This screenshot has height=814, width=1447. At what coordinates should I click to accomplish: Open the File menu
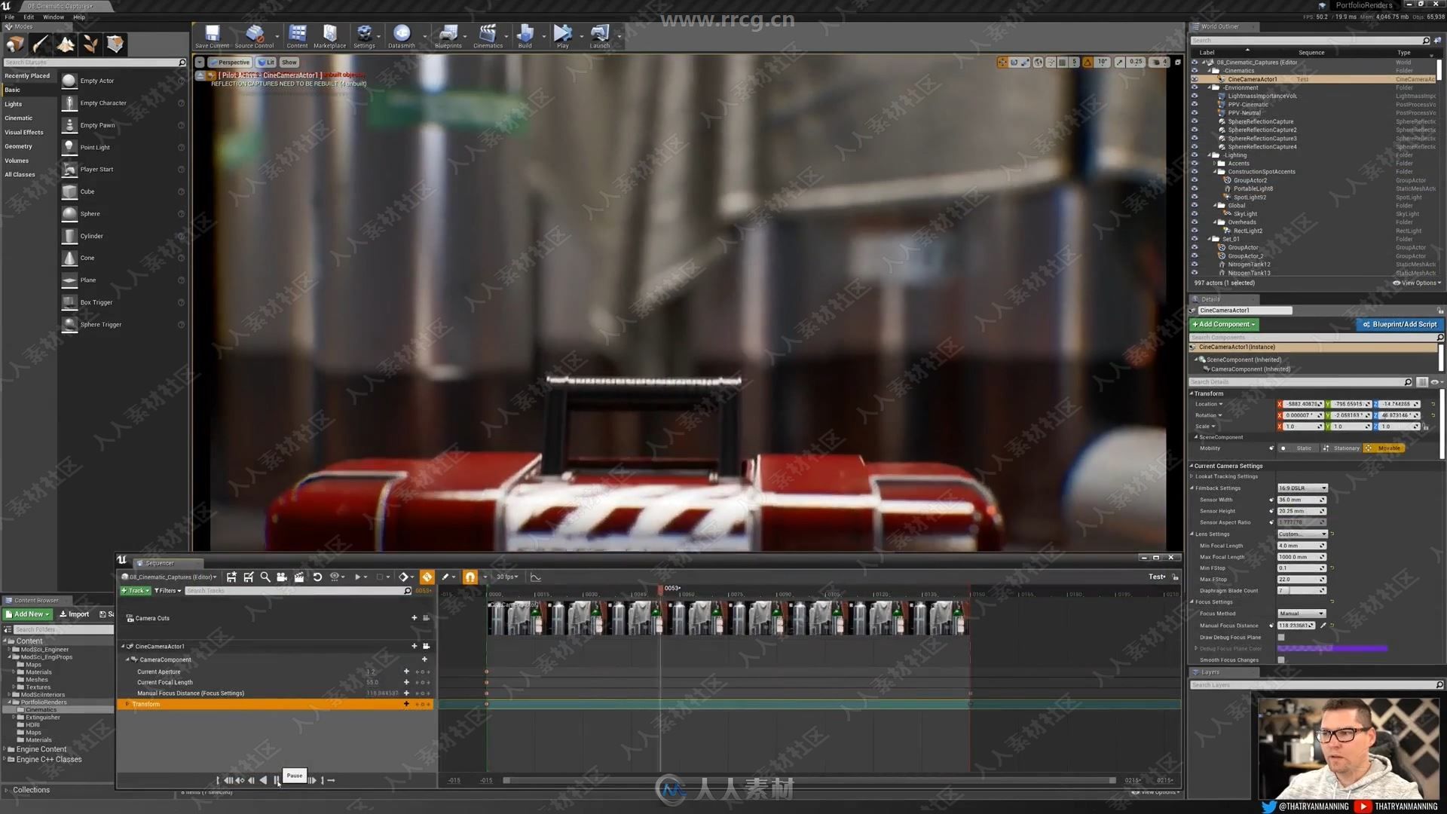(x=10, y=17)
